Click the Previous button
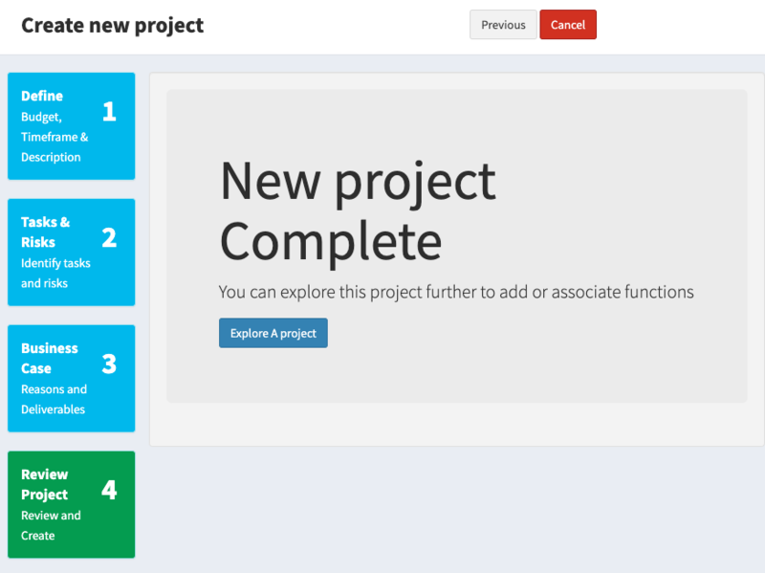Screen dimensions: 765x573 pos(503,25)
